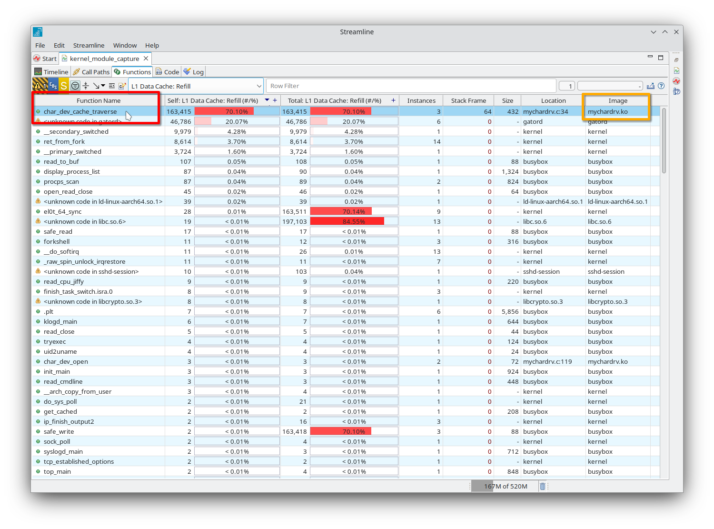Click the Streamline activity icon in right sidebar
The image size is (714, 529).
pyautogui.click(x=676, y=81)
